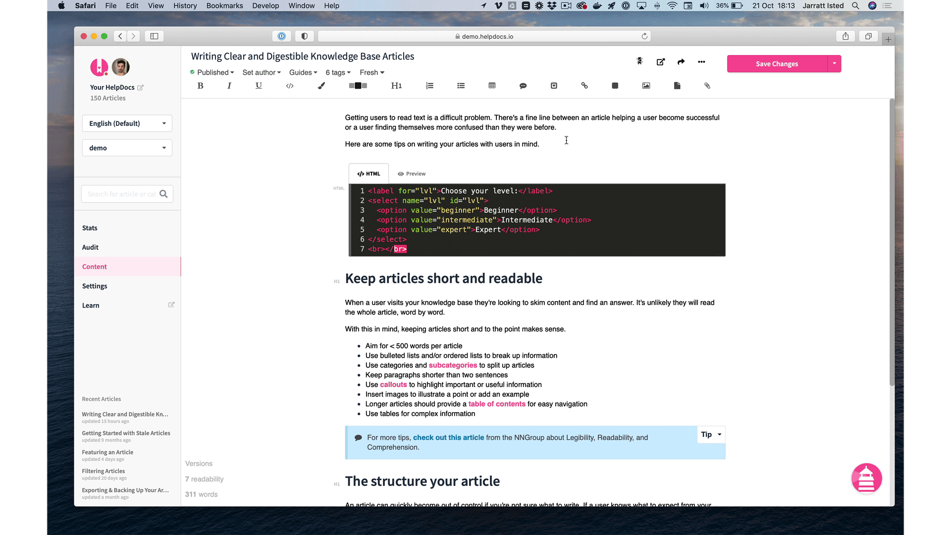Select the Italic formatting icon

[229, 86]
